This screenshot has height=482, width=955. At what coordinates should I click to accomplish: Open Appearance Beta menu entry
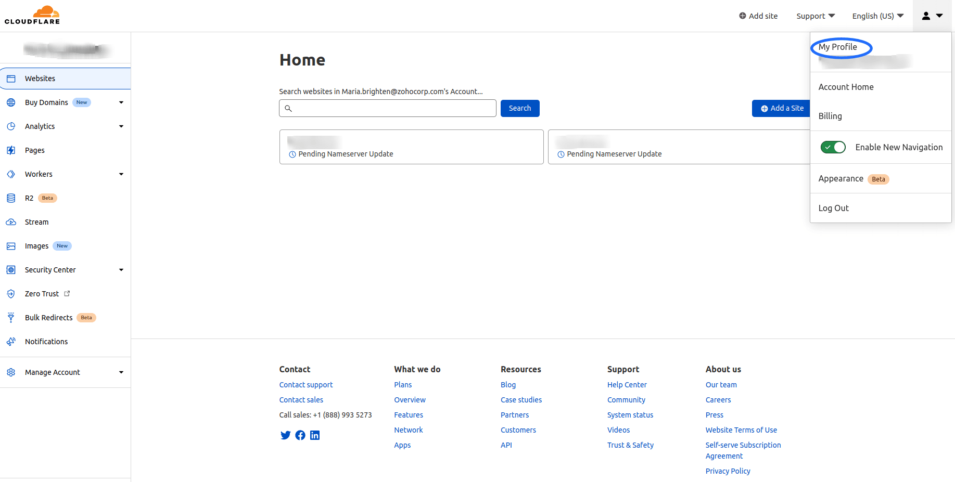[x=854, y=179]
